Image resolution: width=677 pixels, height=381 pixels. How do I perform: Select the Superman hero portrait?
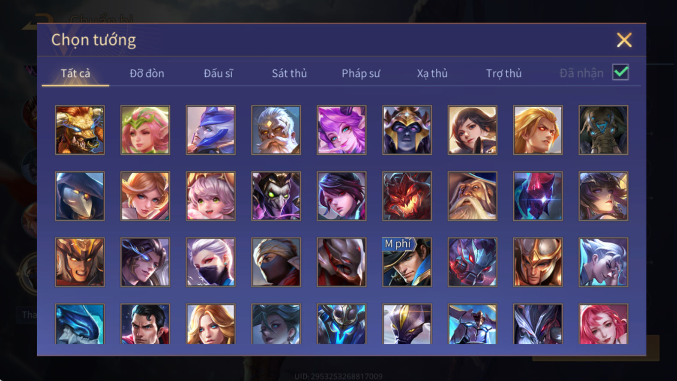145,324
